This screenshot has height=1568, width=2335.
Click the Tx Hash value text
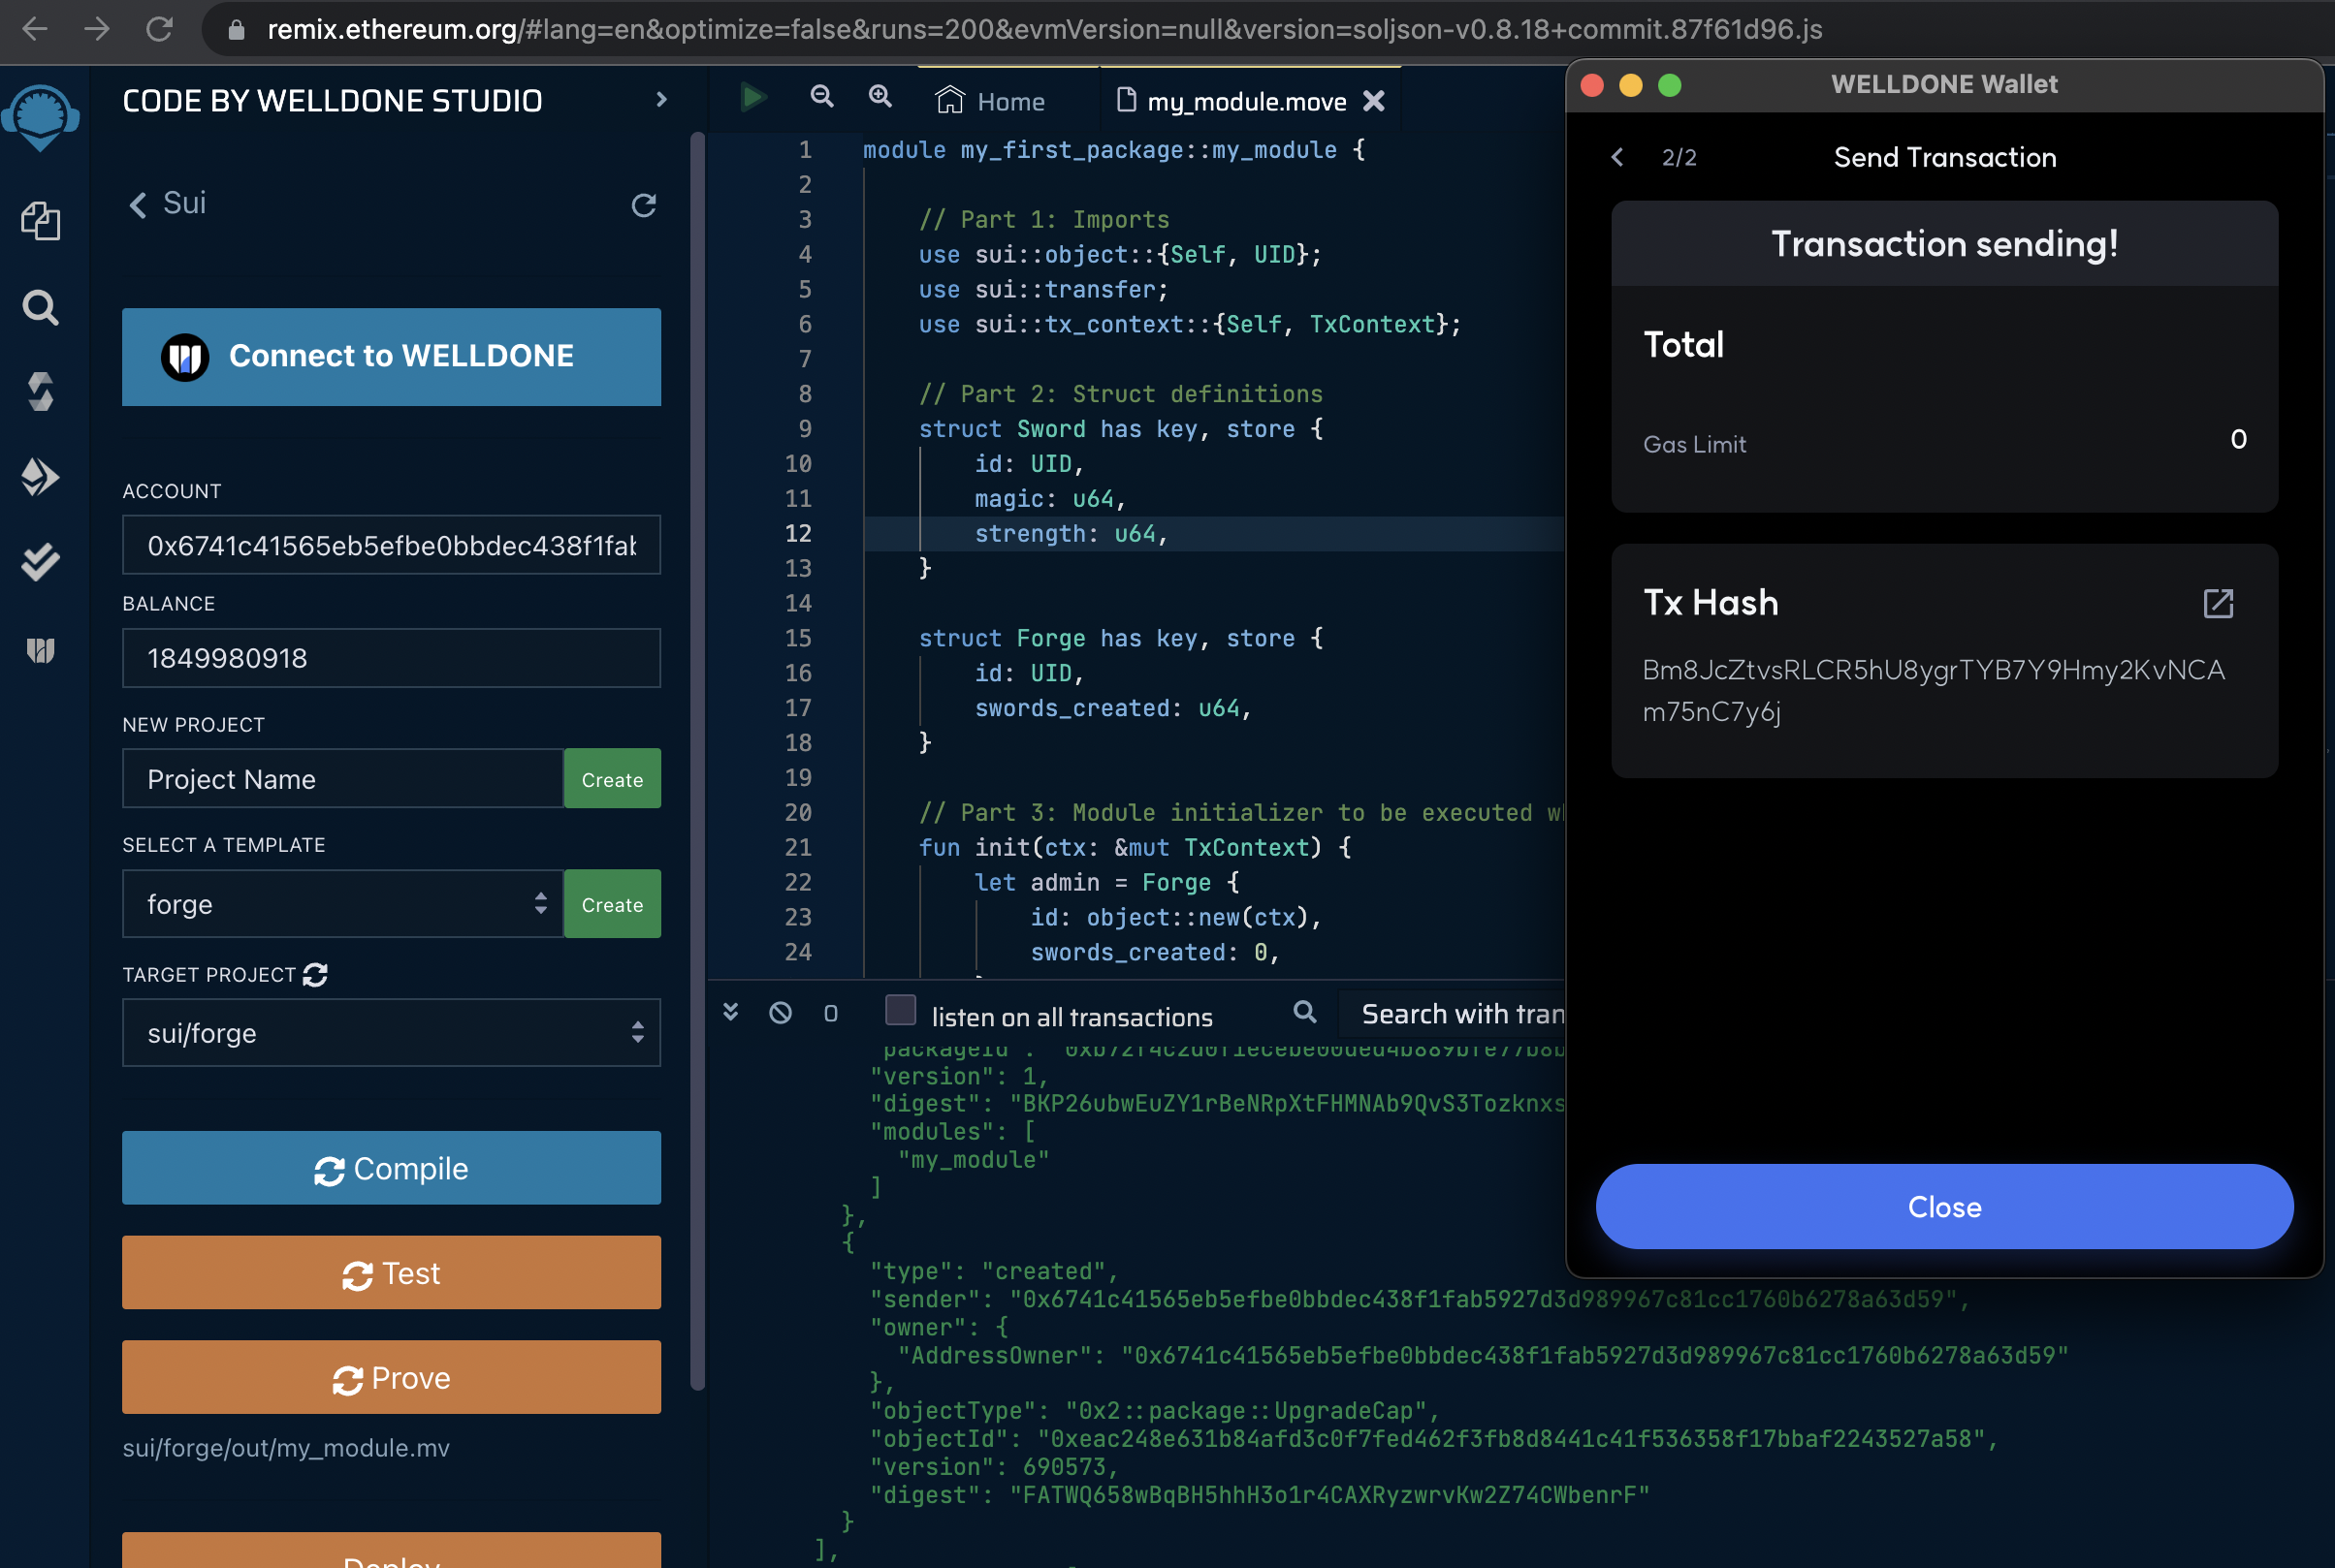coord(1933,691)
